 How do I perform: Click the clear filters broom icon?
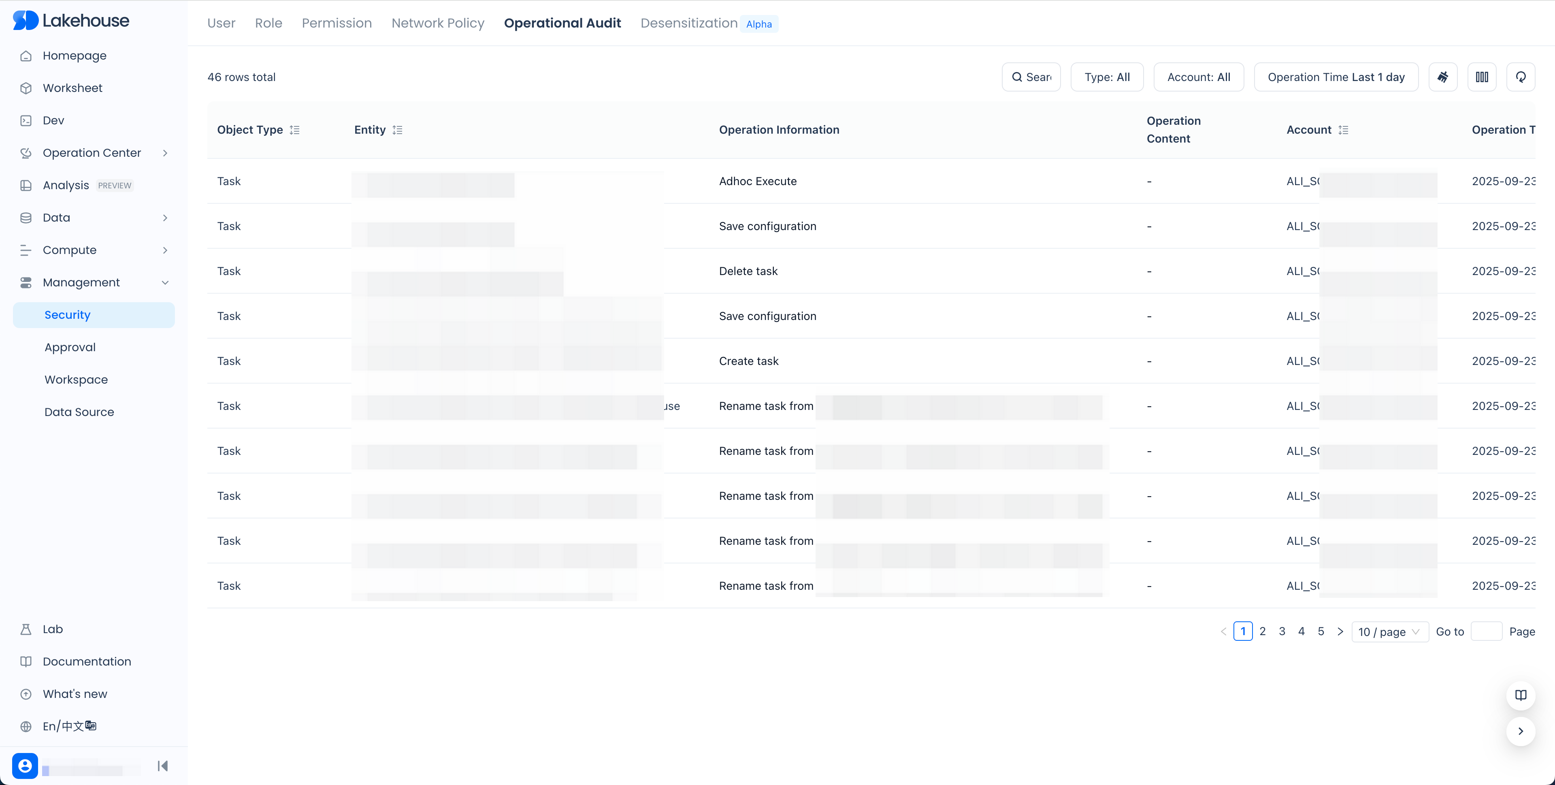[x=1443, y=77]
